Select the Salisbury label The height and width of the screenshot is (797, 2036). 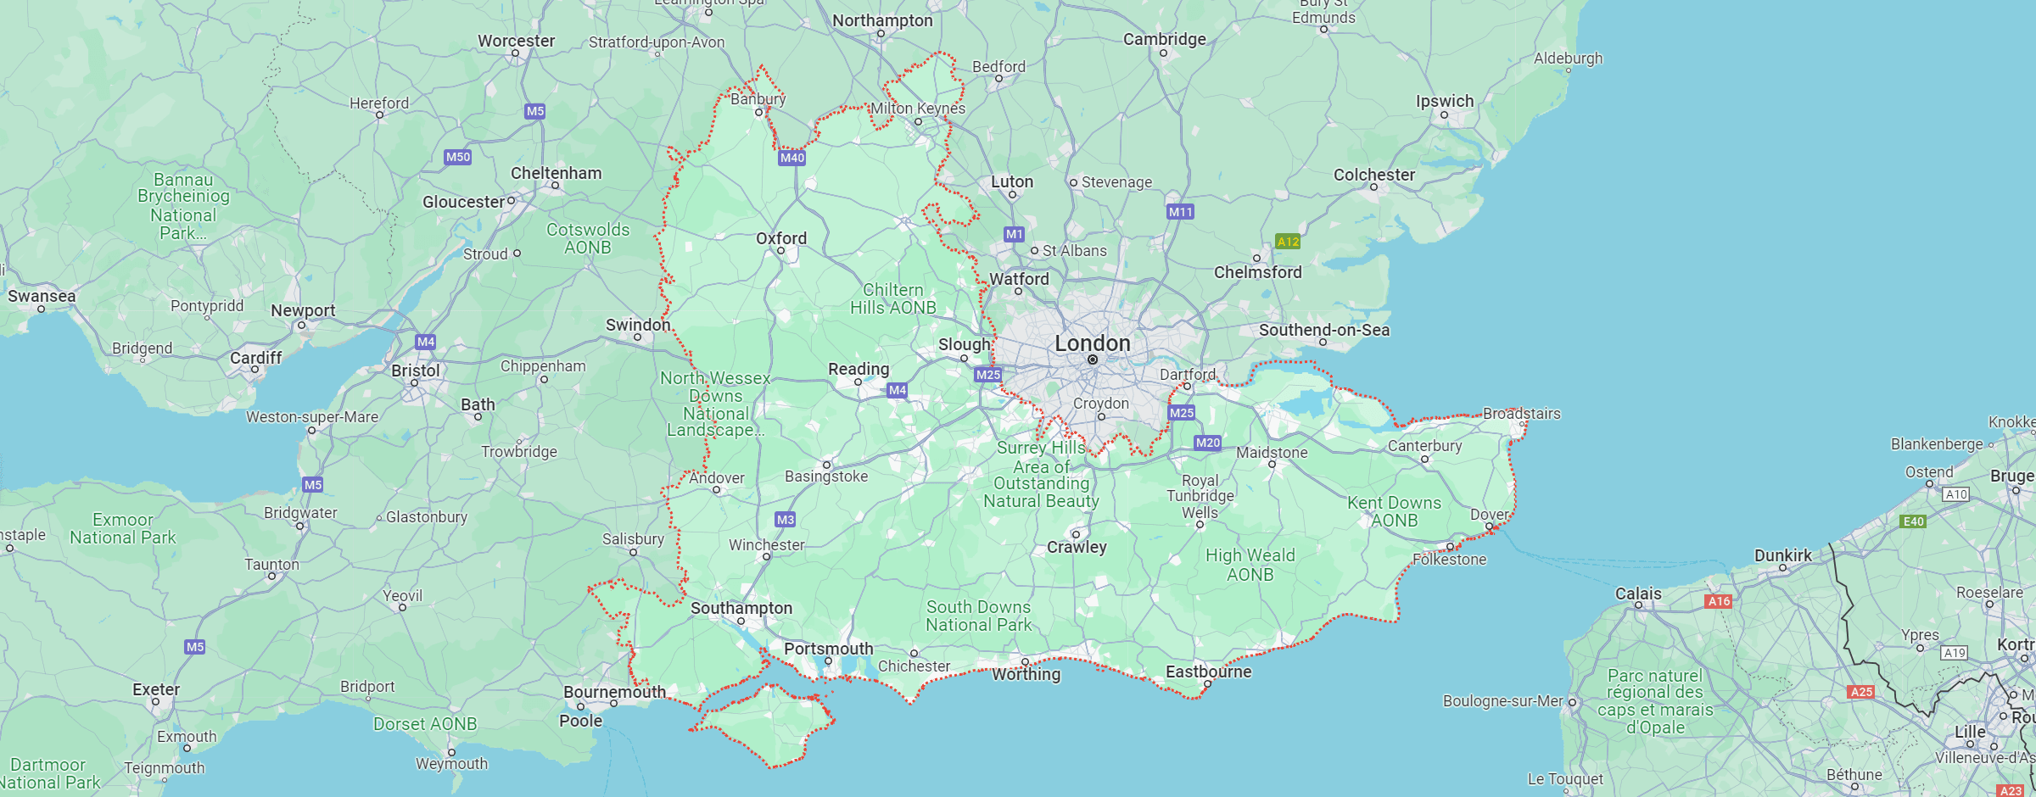[x=633, y=538]
